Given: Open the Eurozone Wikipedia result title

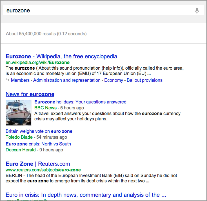Looking at the screenshot, I should [61, 56].
